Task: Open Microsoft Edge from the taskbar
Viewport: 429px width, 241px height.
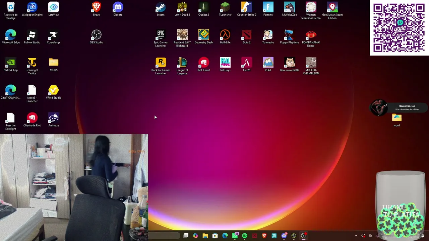Action: click(225, 236)
